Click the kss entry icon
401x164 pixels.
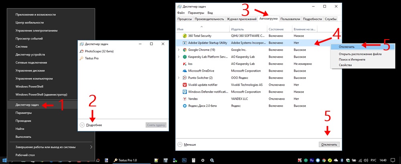(184, 64)
